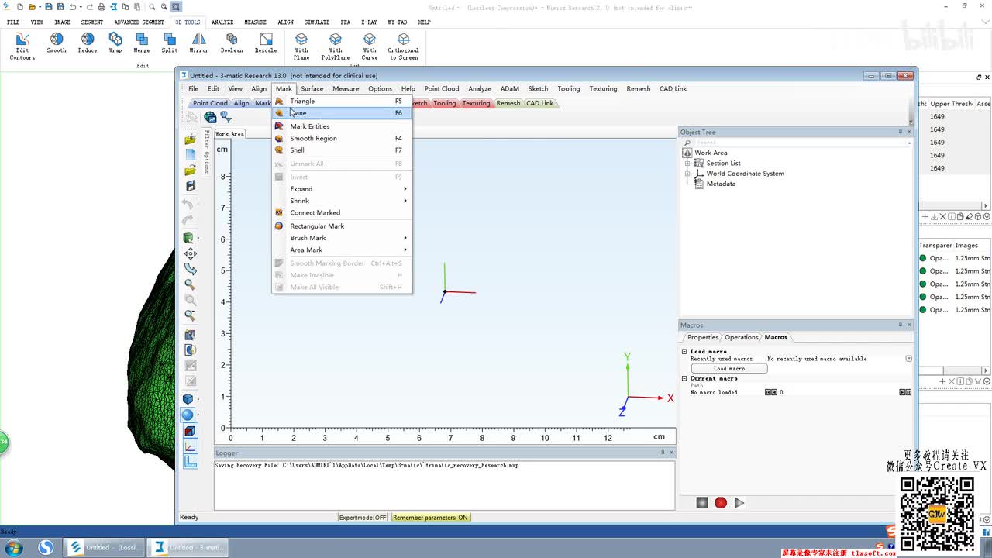The image size is (992, 558).
Task: Open the Windows Start menu
Action: [x=14, y=548]
